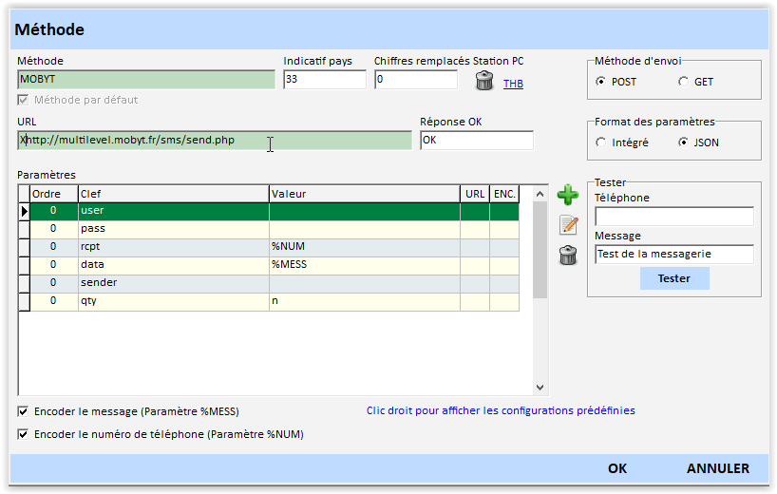
Task: Edit the selected parameter with the pencil icon
Action: [568, 225]
